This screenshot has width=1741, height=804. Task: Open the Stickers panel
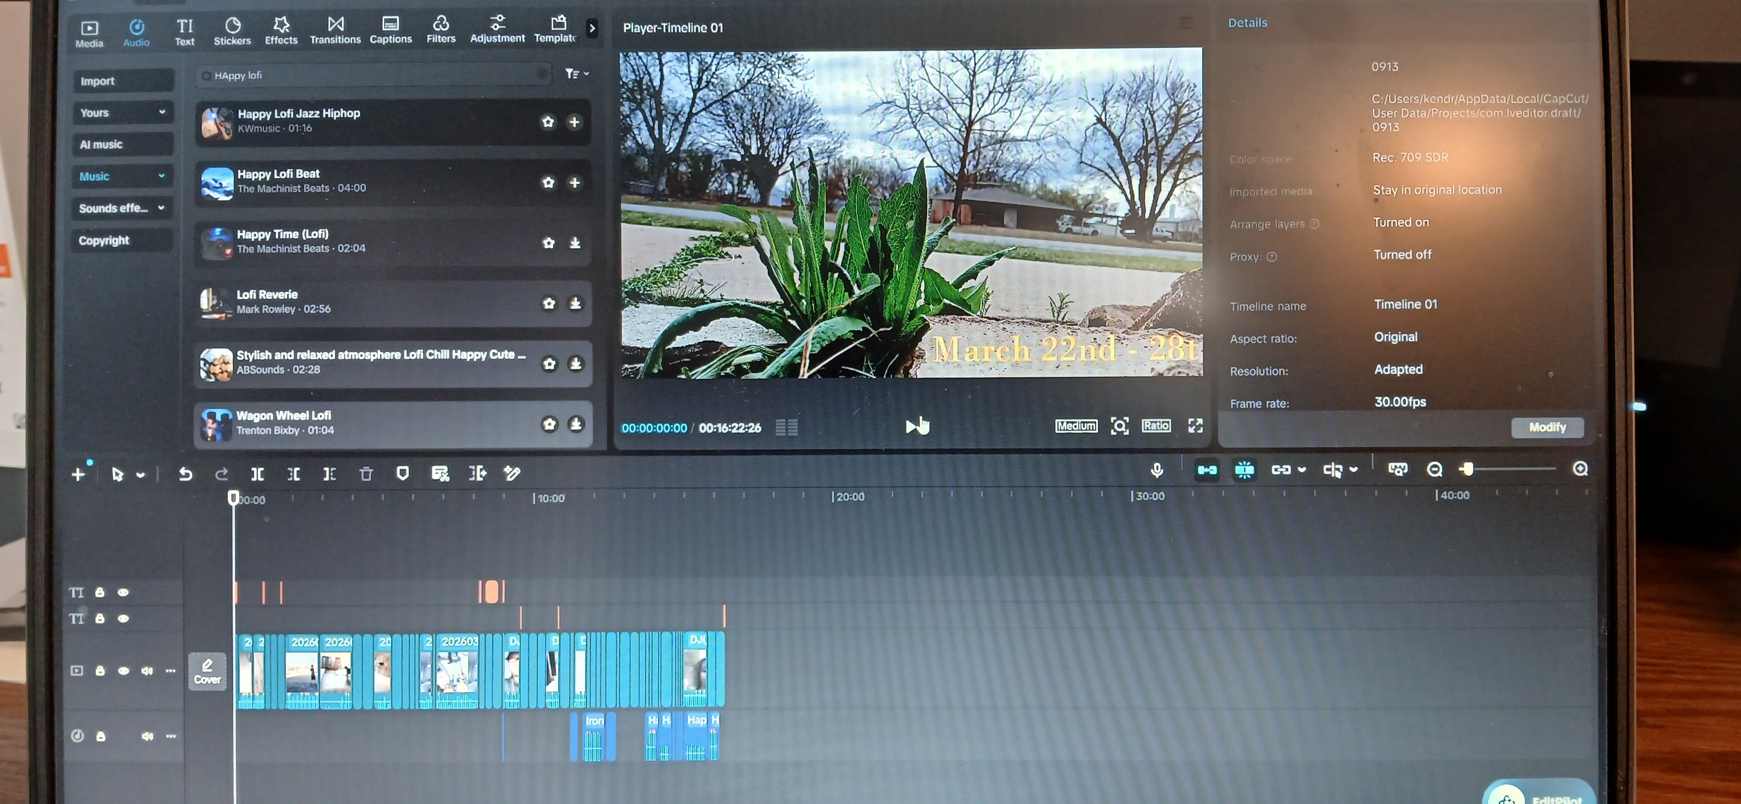[232, 32]
